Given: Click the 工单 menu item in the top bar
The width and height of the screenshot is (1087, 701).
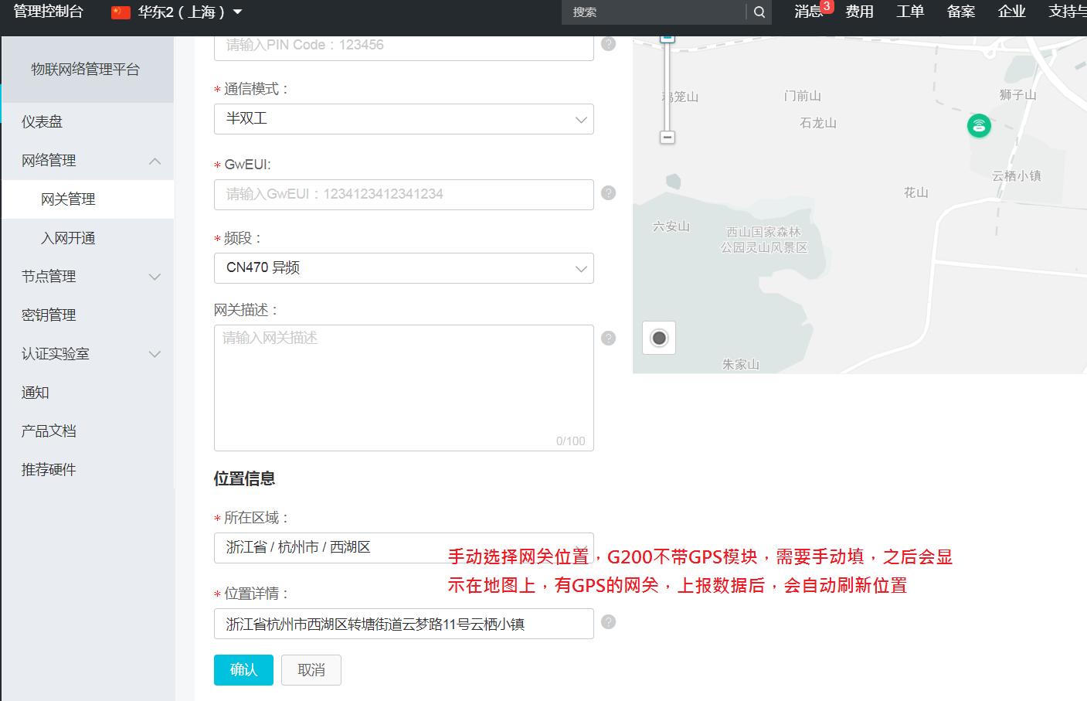Looking at the screenshot, I should (x=909, y=12).
